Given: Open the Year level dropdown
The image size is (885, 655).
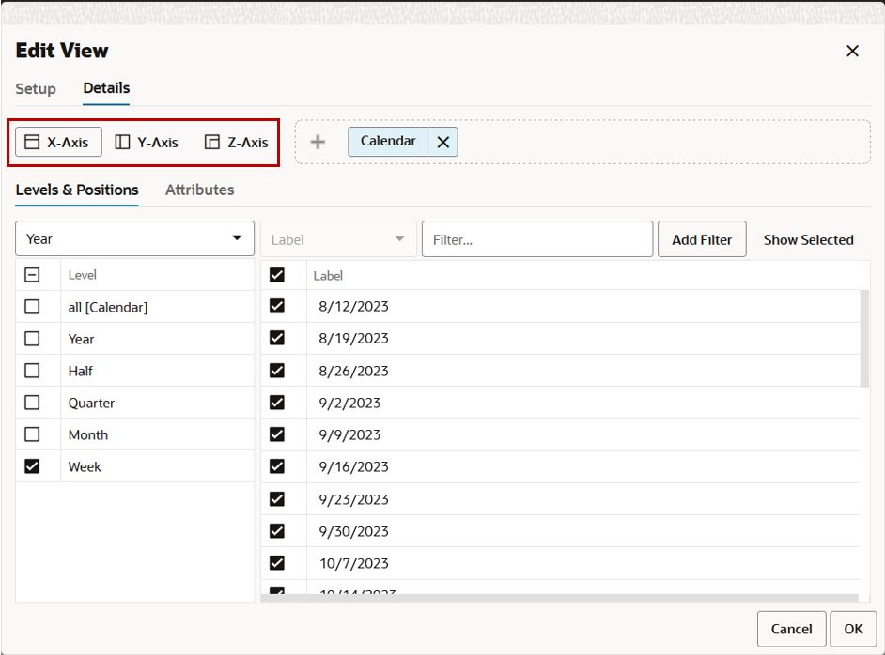Looking at the screenshot, I should [x=134, y=238].
